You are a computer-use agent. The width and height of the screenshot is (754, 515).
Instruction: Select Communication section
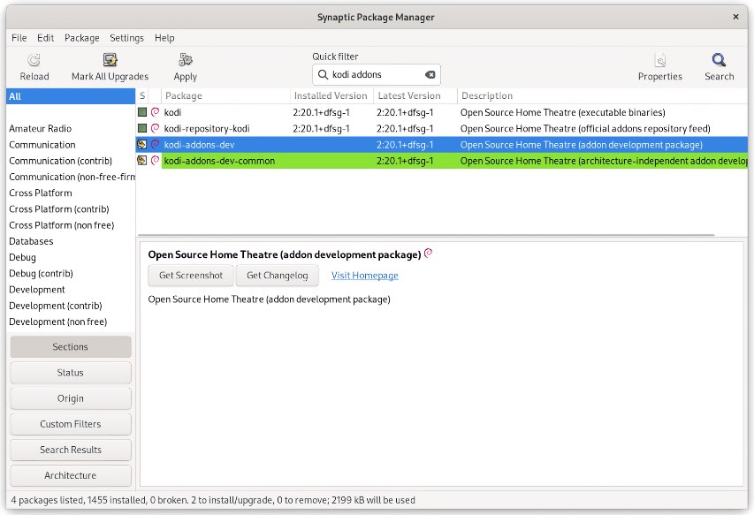[x=71, y=145]
